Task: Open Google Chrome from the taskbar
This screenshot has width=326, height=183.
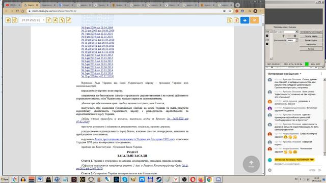Action: click(209, 179)
